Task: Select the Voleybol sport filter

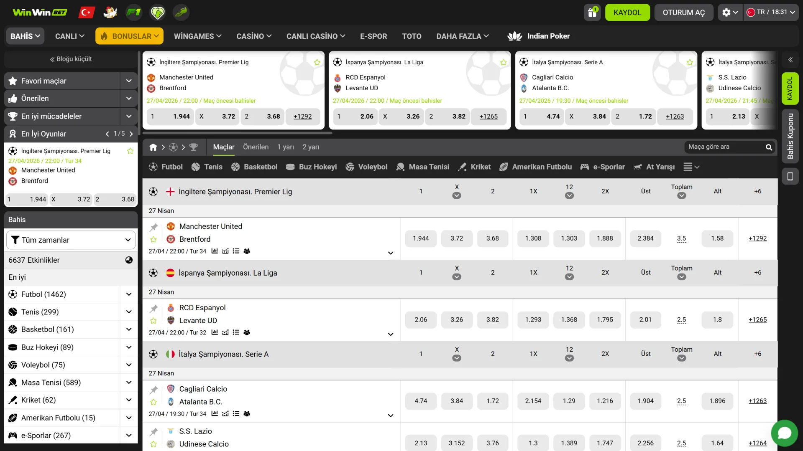Action: [x=366, y=167]
